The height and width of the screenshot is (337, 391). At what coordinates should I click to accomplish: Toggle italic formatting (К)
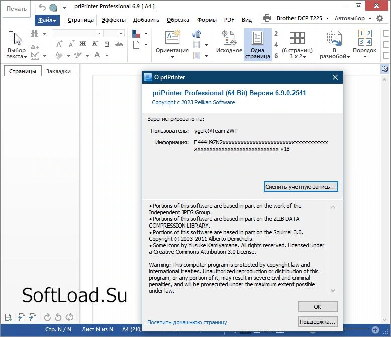(x=95, y=44)
